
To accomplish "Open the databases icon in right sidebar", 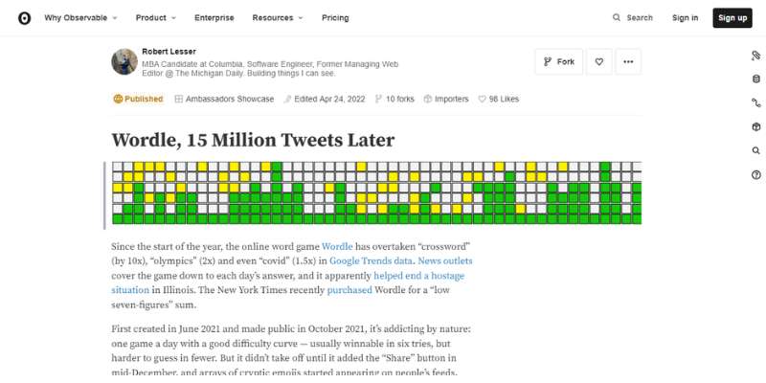I will (755, 79).
